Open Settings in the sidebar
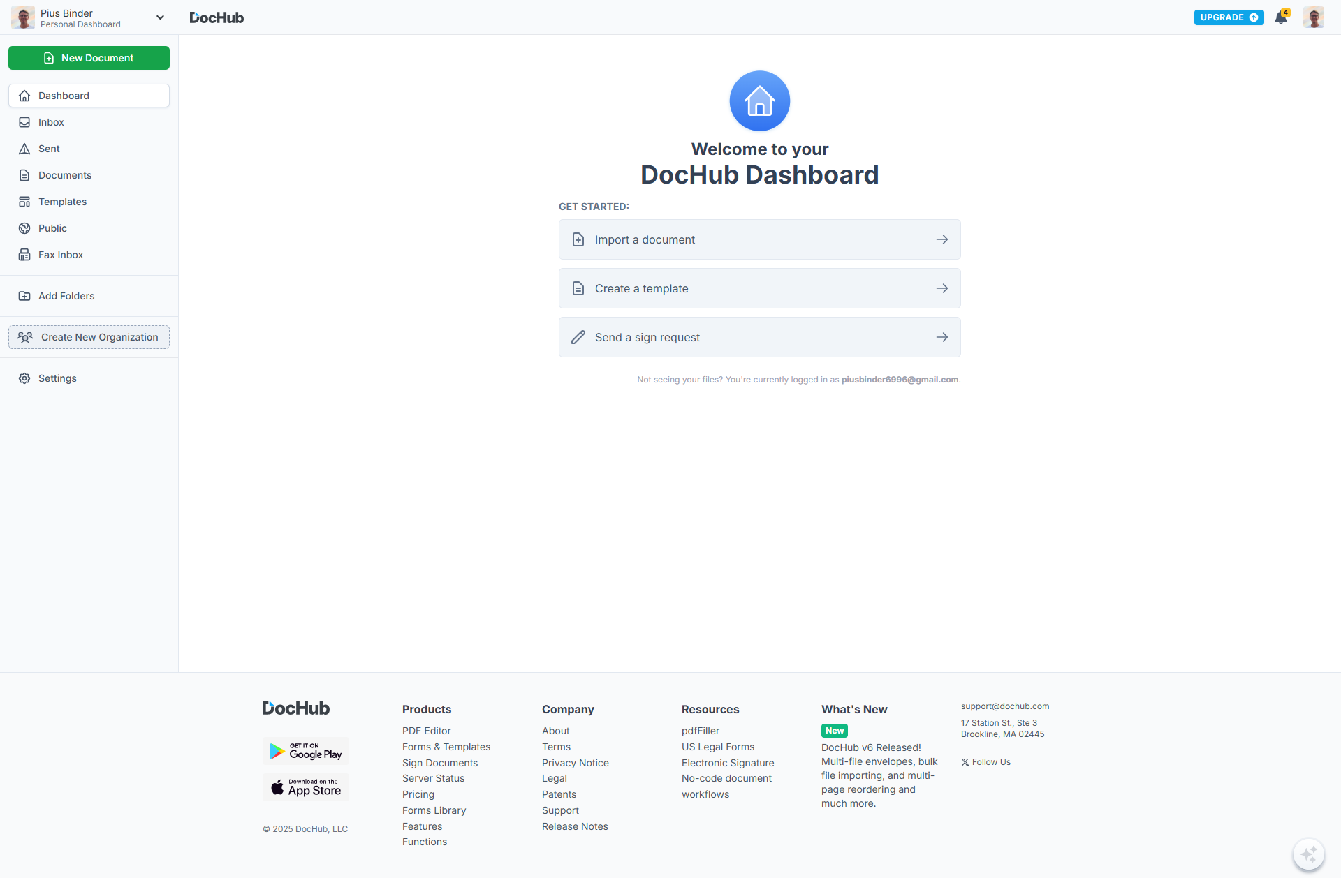The height and width of the screenshot is (878, 1341). pos(57,378)
